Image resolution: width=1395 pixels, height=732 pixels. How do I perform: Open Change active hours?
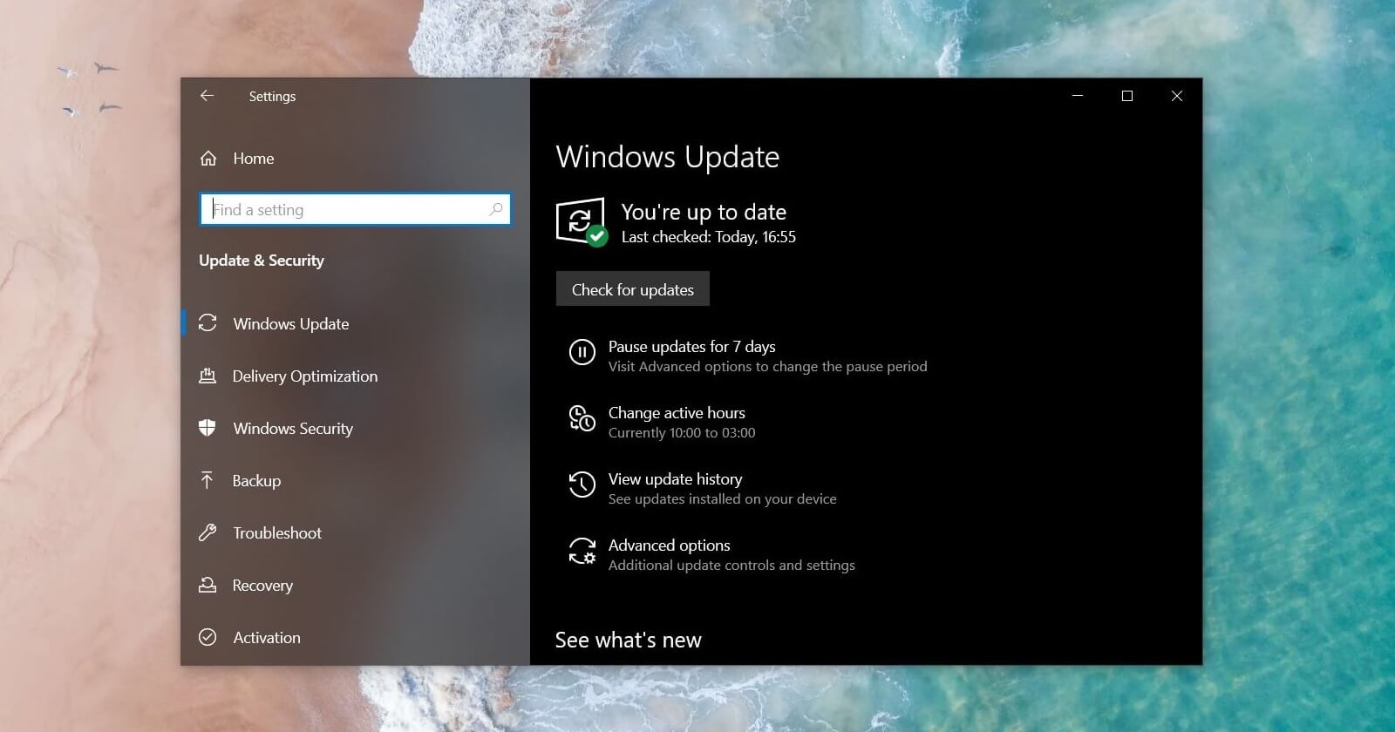(x=677, y=413)
